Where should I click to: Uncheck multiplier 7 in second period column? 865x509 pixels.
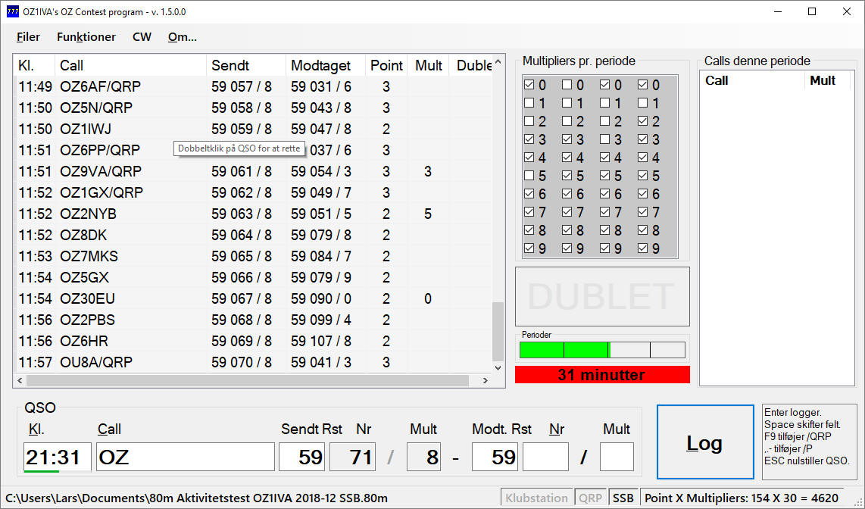pos(567,212)
